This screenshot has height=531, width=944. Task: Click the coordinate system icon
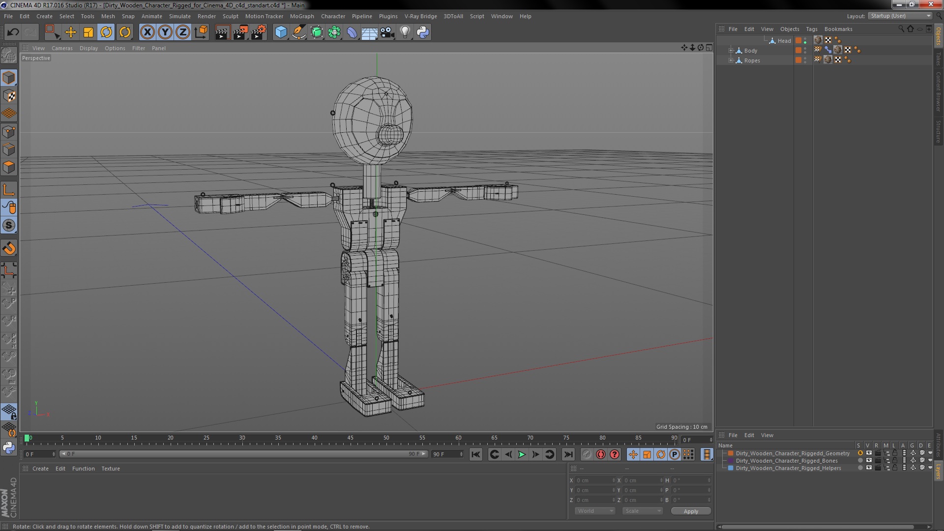coord(201,32)
